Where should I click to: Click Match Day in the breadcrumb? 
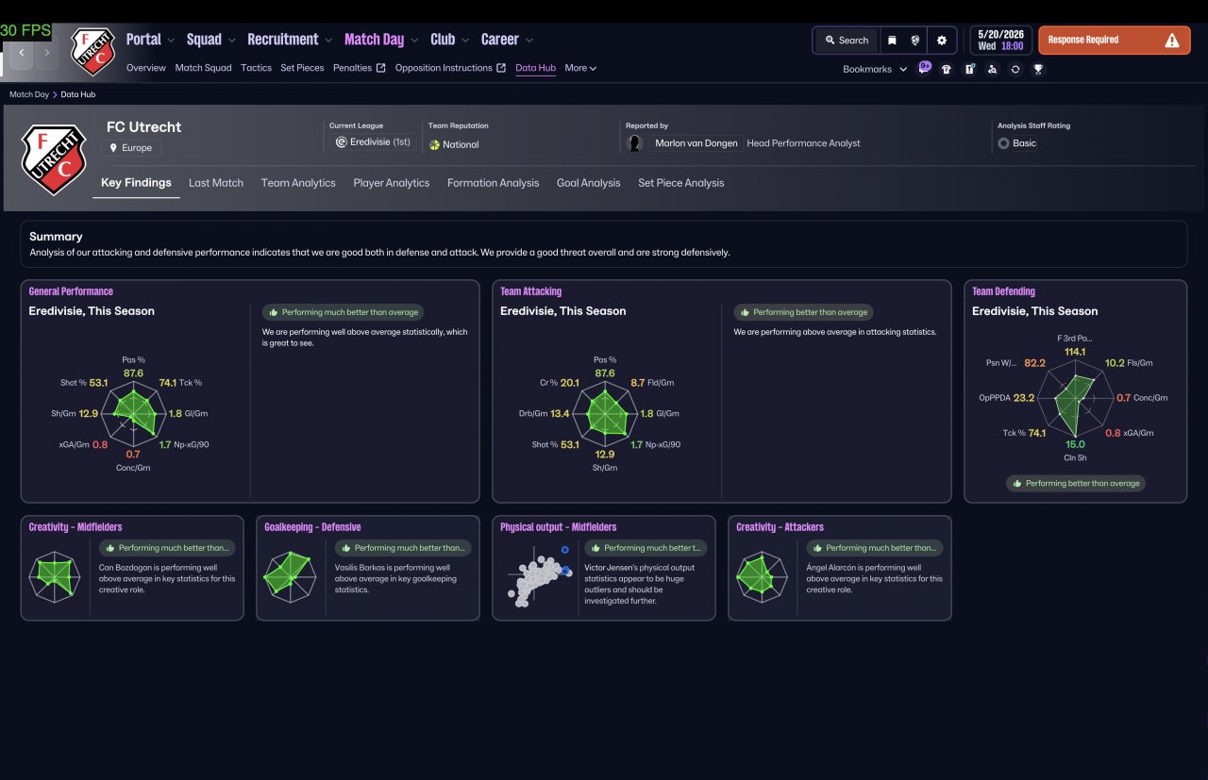pyautogui.click(x=29, y=94)
